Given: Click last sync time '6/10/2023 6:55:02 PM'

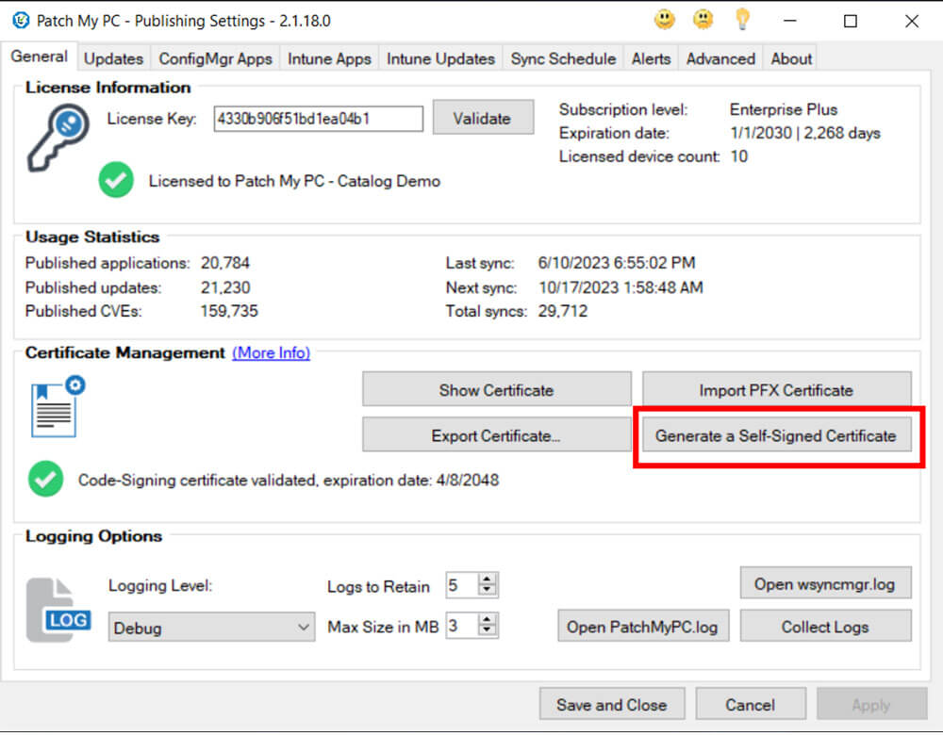Looking at the screenshot, I should coord(617,263).
